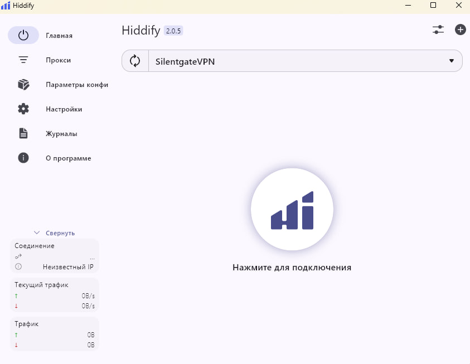The width and height of the screenshot is (470, 364).
Task: Click the ellipsis value in the Соединение card
Action: pos(92,258)
